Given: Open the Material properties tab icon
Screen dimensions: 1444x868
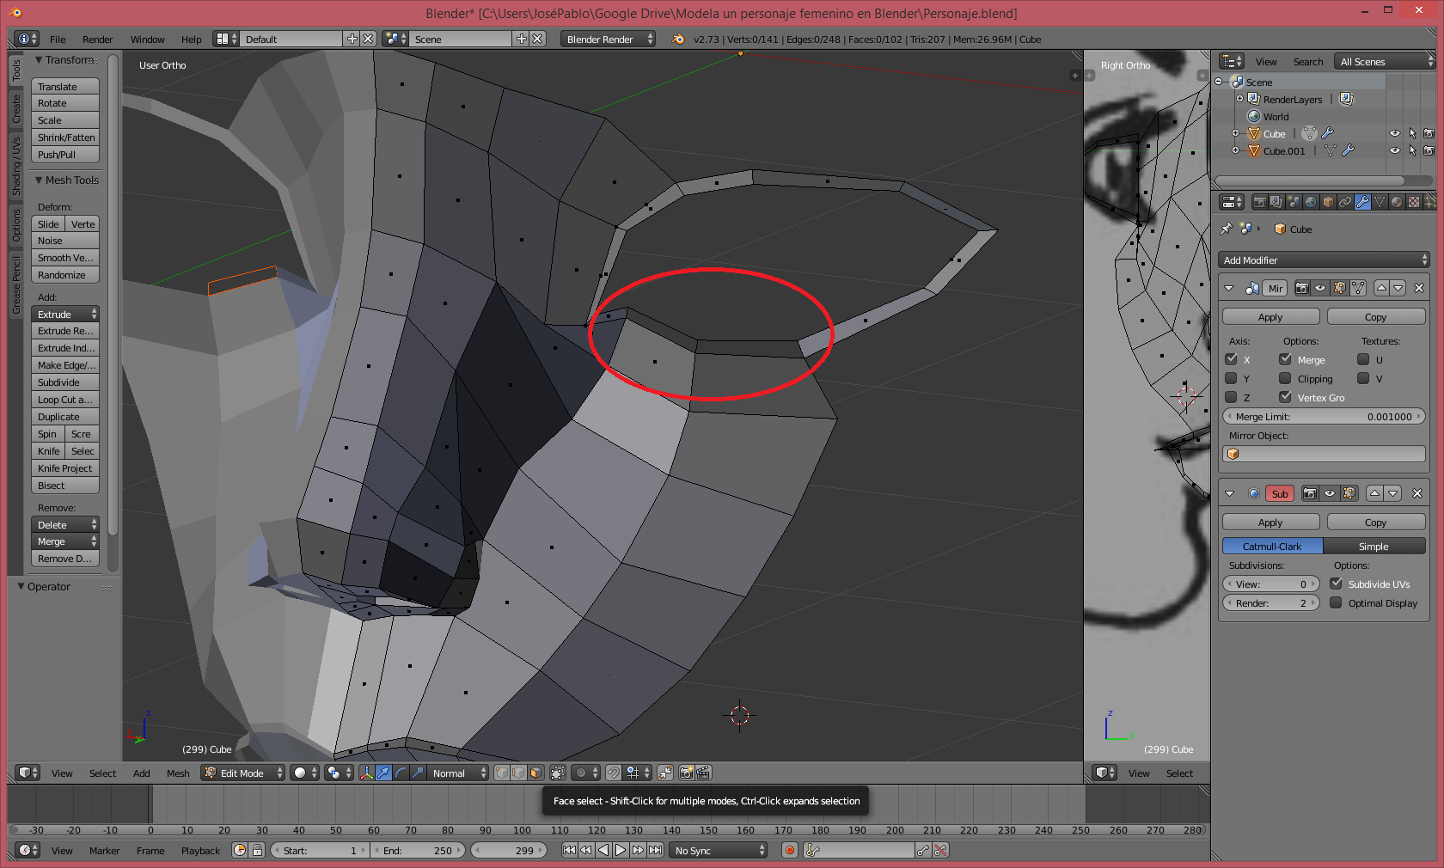Looking at the screenshot, I should [1397, 202].
